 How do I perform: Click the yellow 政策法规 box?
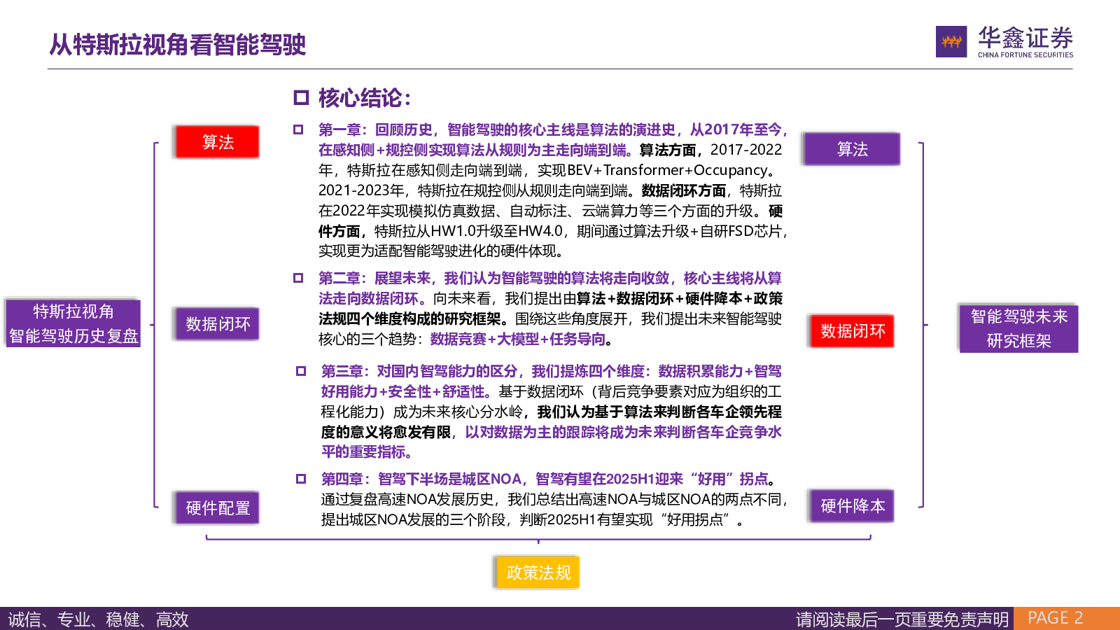click(538, 573)
